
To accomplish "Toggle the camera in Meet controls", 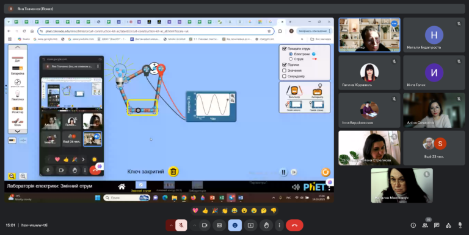I will [205, 225].
